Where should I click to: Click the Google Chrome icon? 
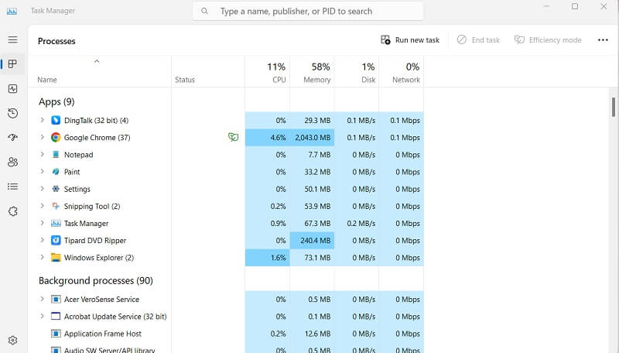pyautogui.click(x=56, y=138)
